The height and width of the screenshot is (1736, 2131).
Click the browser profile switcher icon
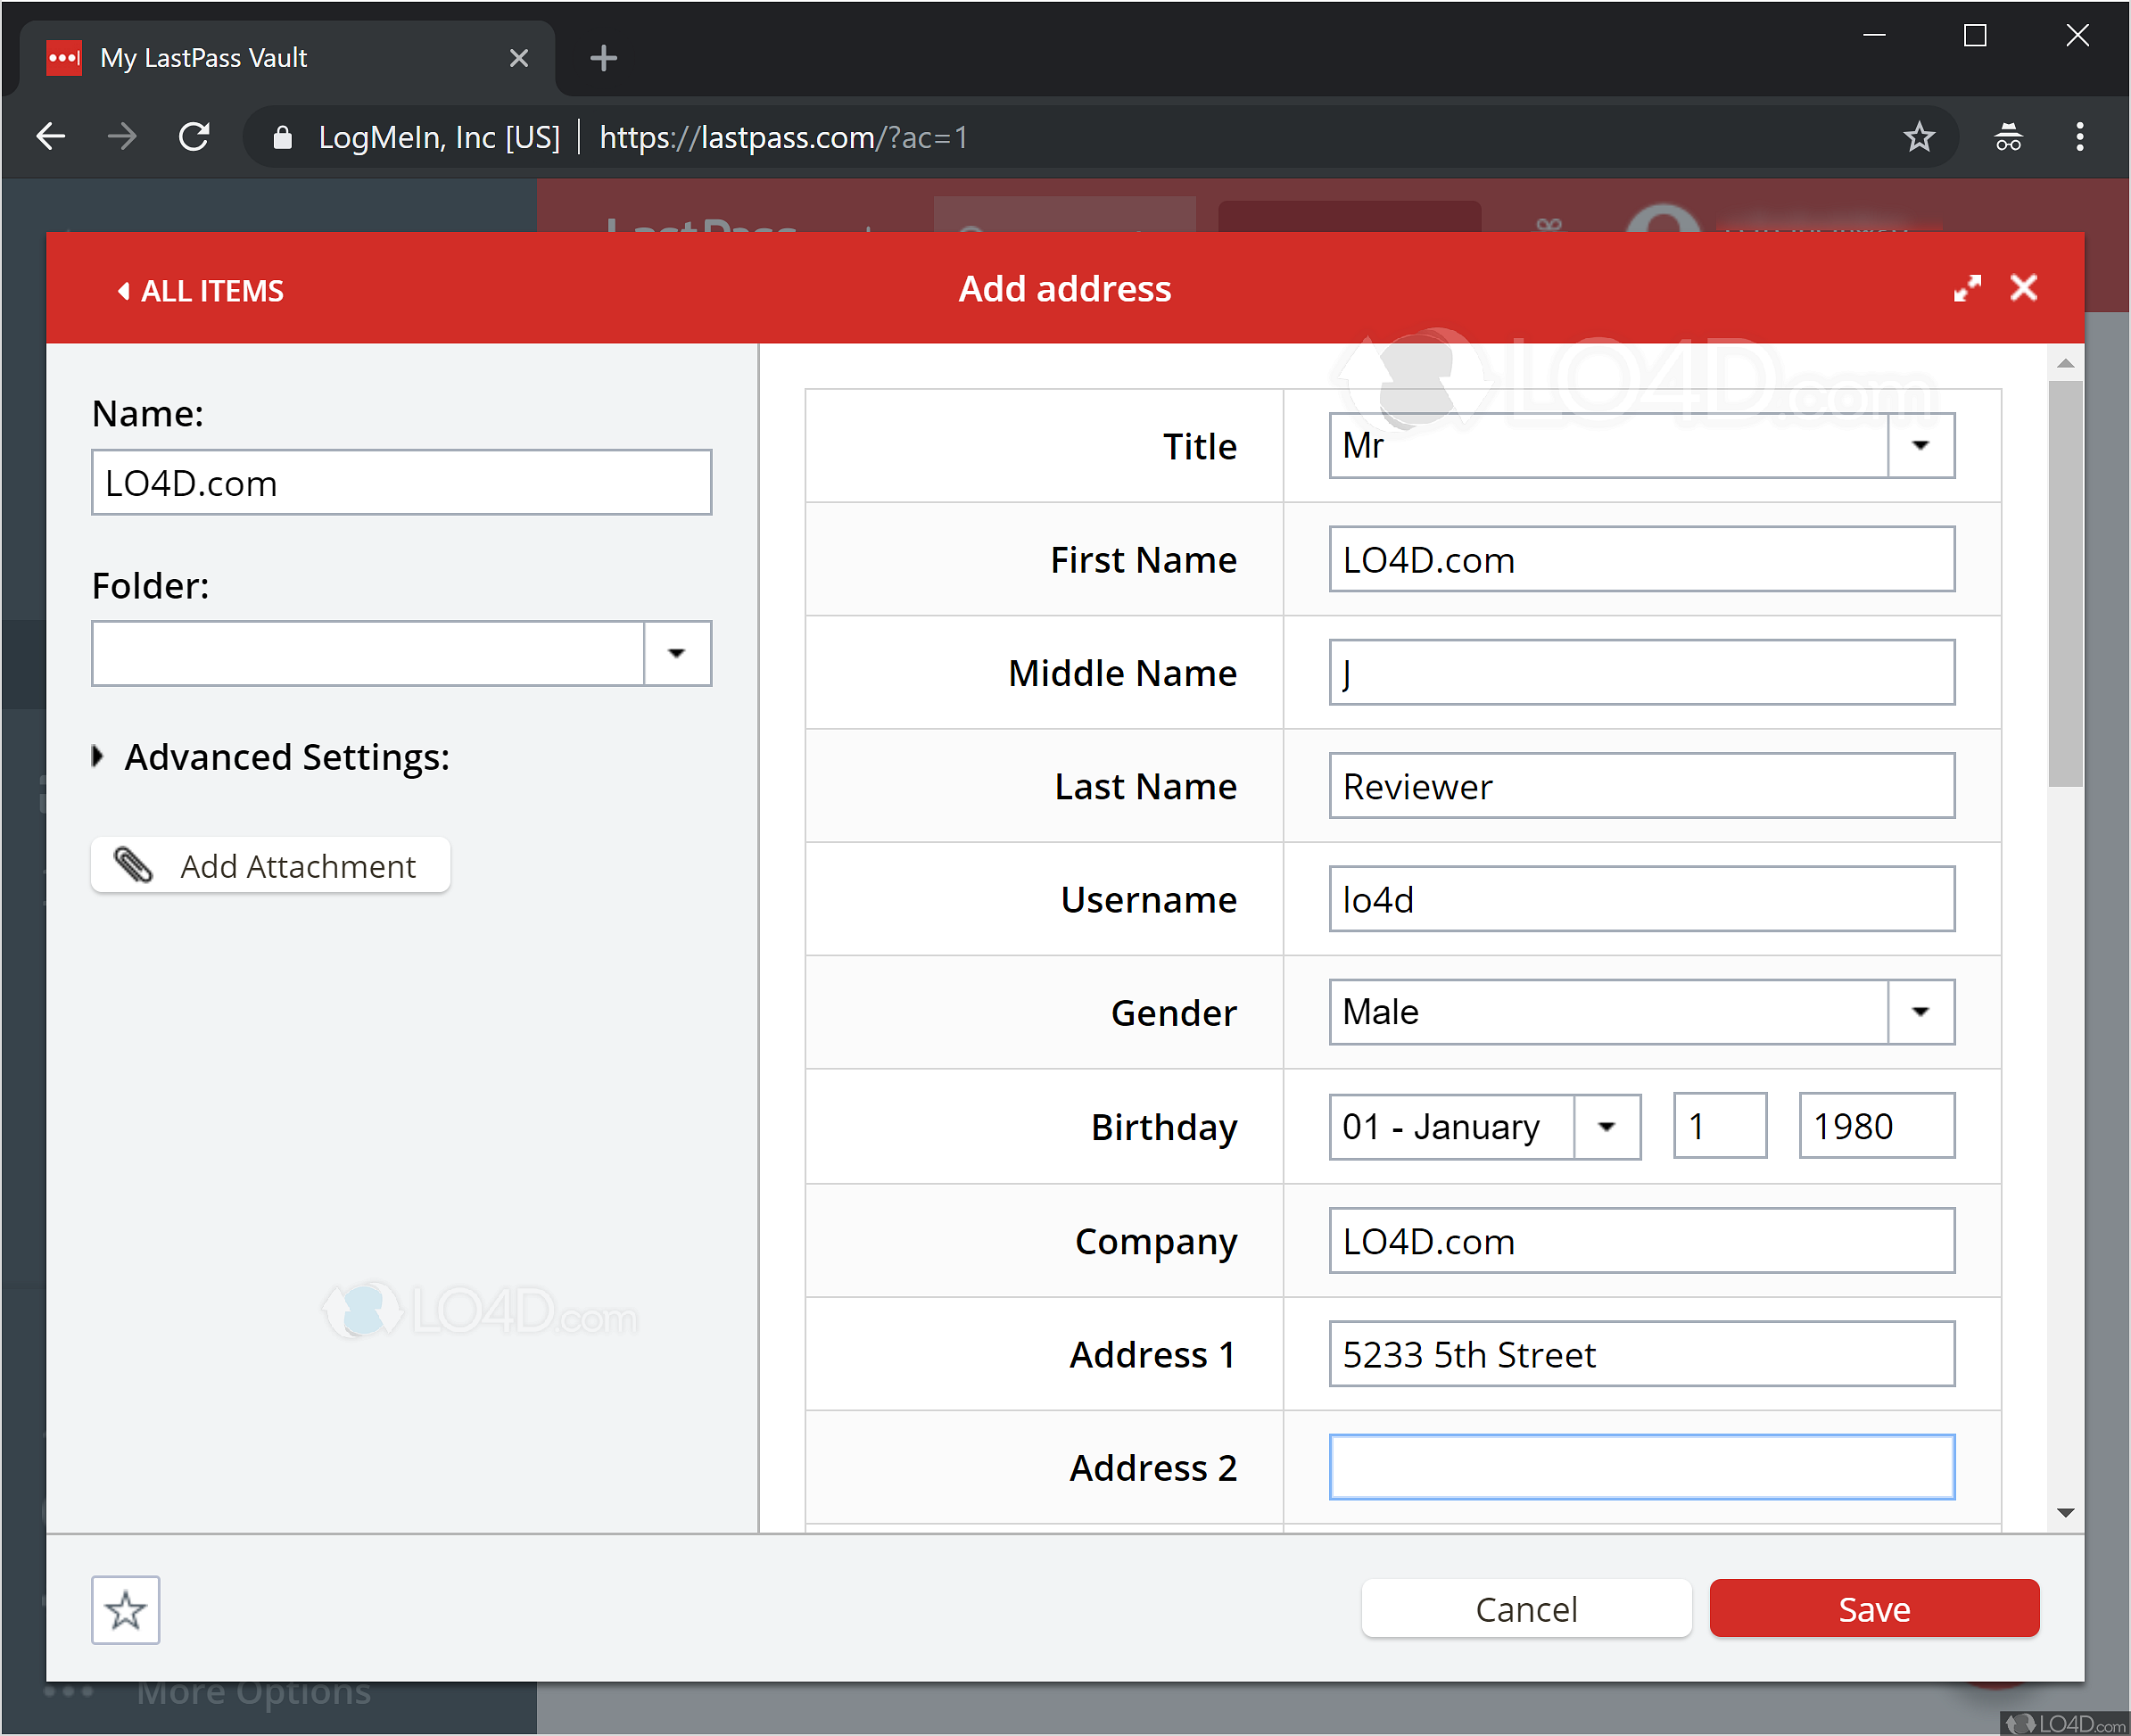pos(2008,136)
